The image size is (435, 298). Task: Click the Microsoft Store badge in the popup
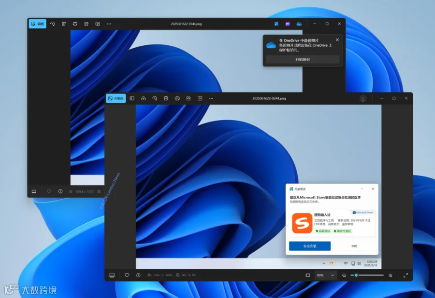click(x=363, y=213)
